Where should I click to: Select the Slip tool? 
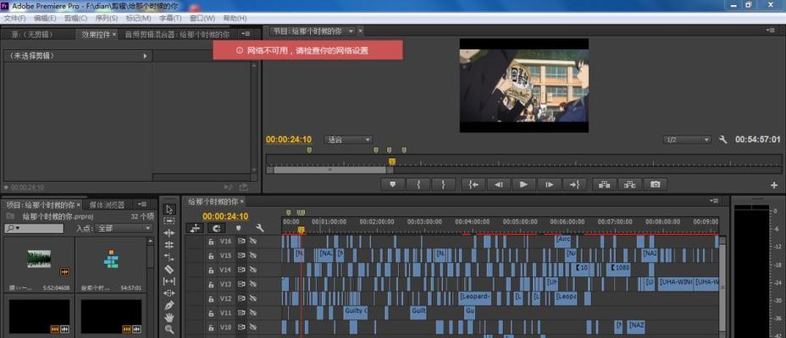169,281
